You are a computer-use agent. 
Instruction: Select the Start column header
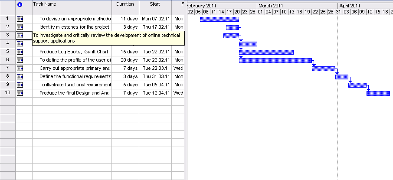(155, 4)
